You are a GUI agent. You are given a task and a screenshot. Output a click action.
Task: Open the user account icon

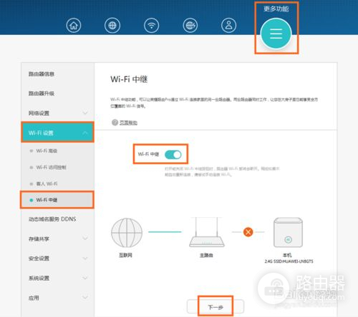pos(228,25)
